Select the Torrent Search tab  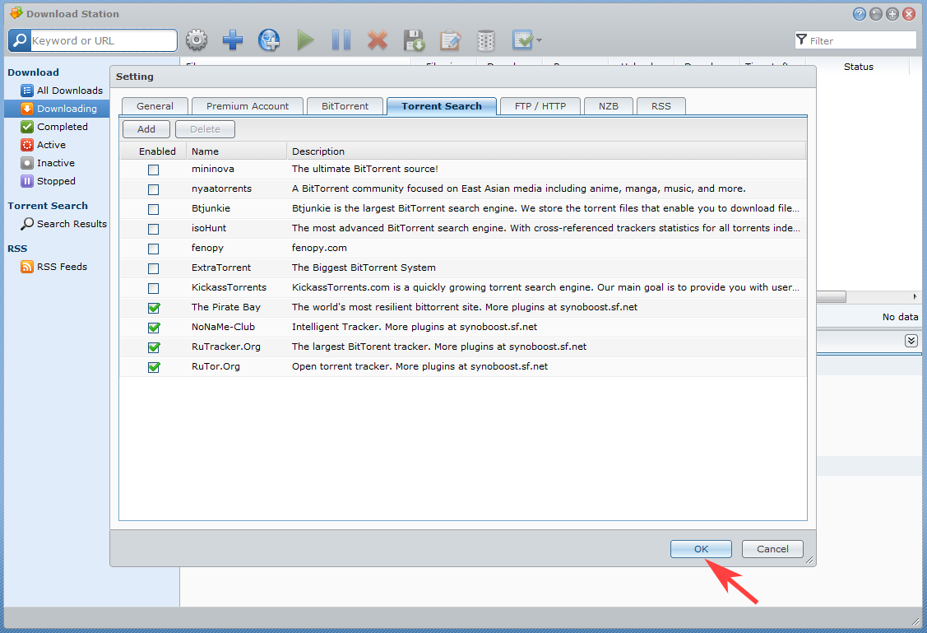pos(442,106)
